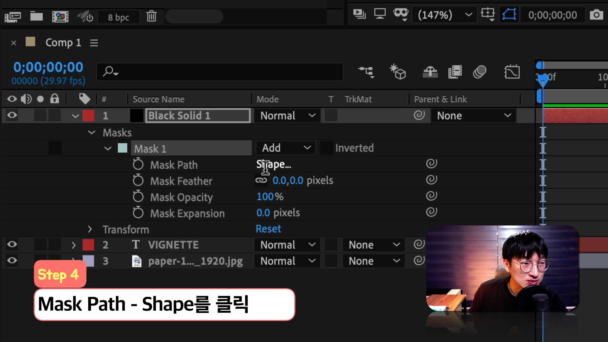Viewport: 608px width, 342px height.
Task: Click the Shy layers hide icon
Action: pyautogui.click(x=430, y=72)
